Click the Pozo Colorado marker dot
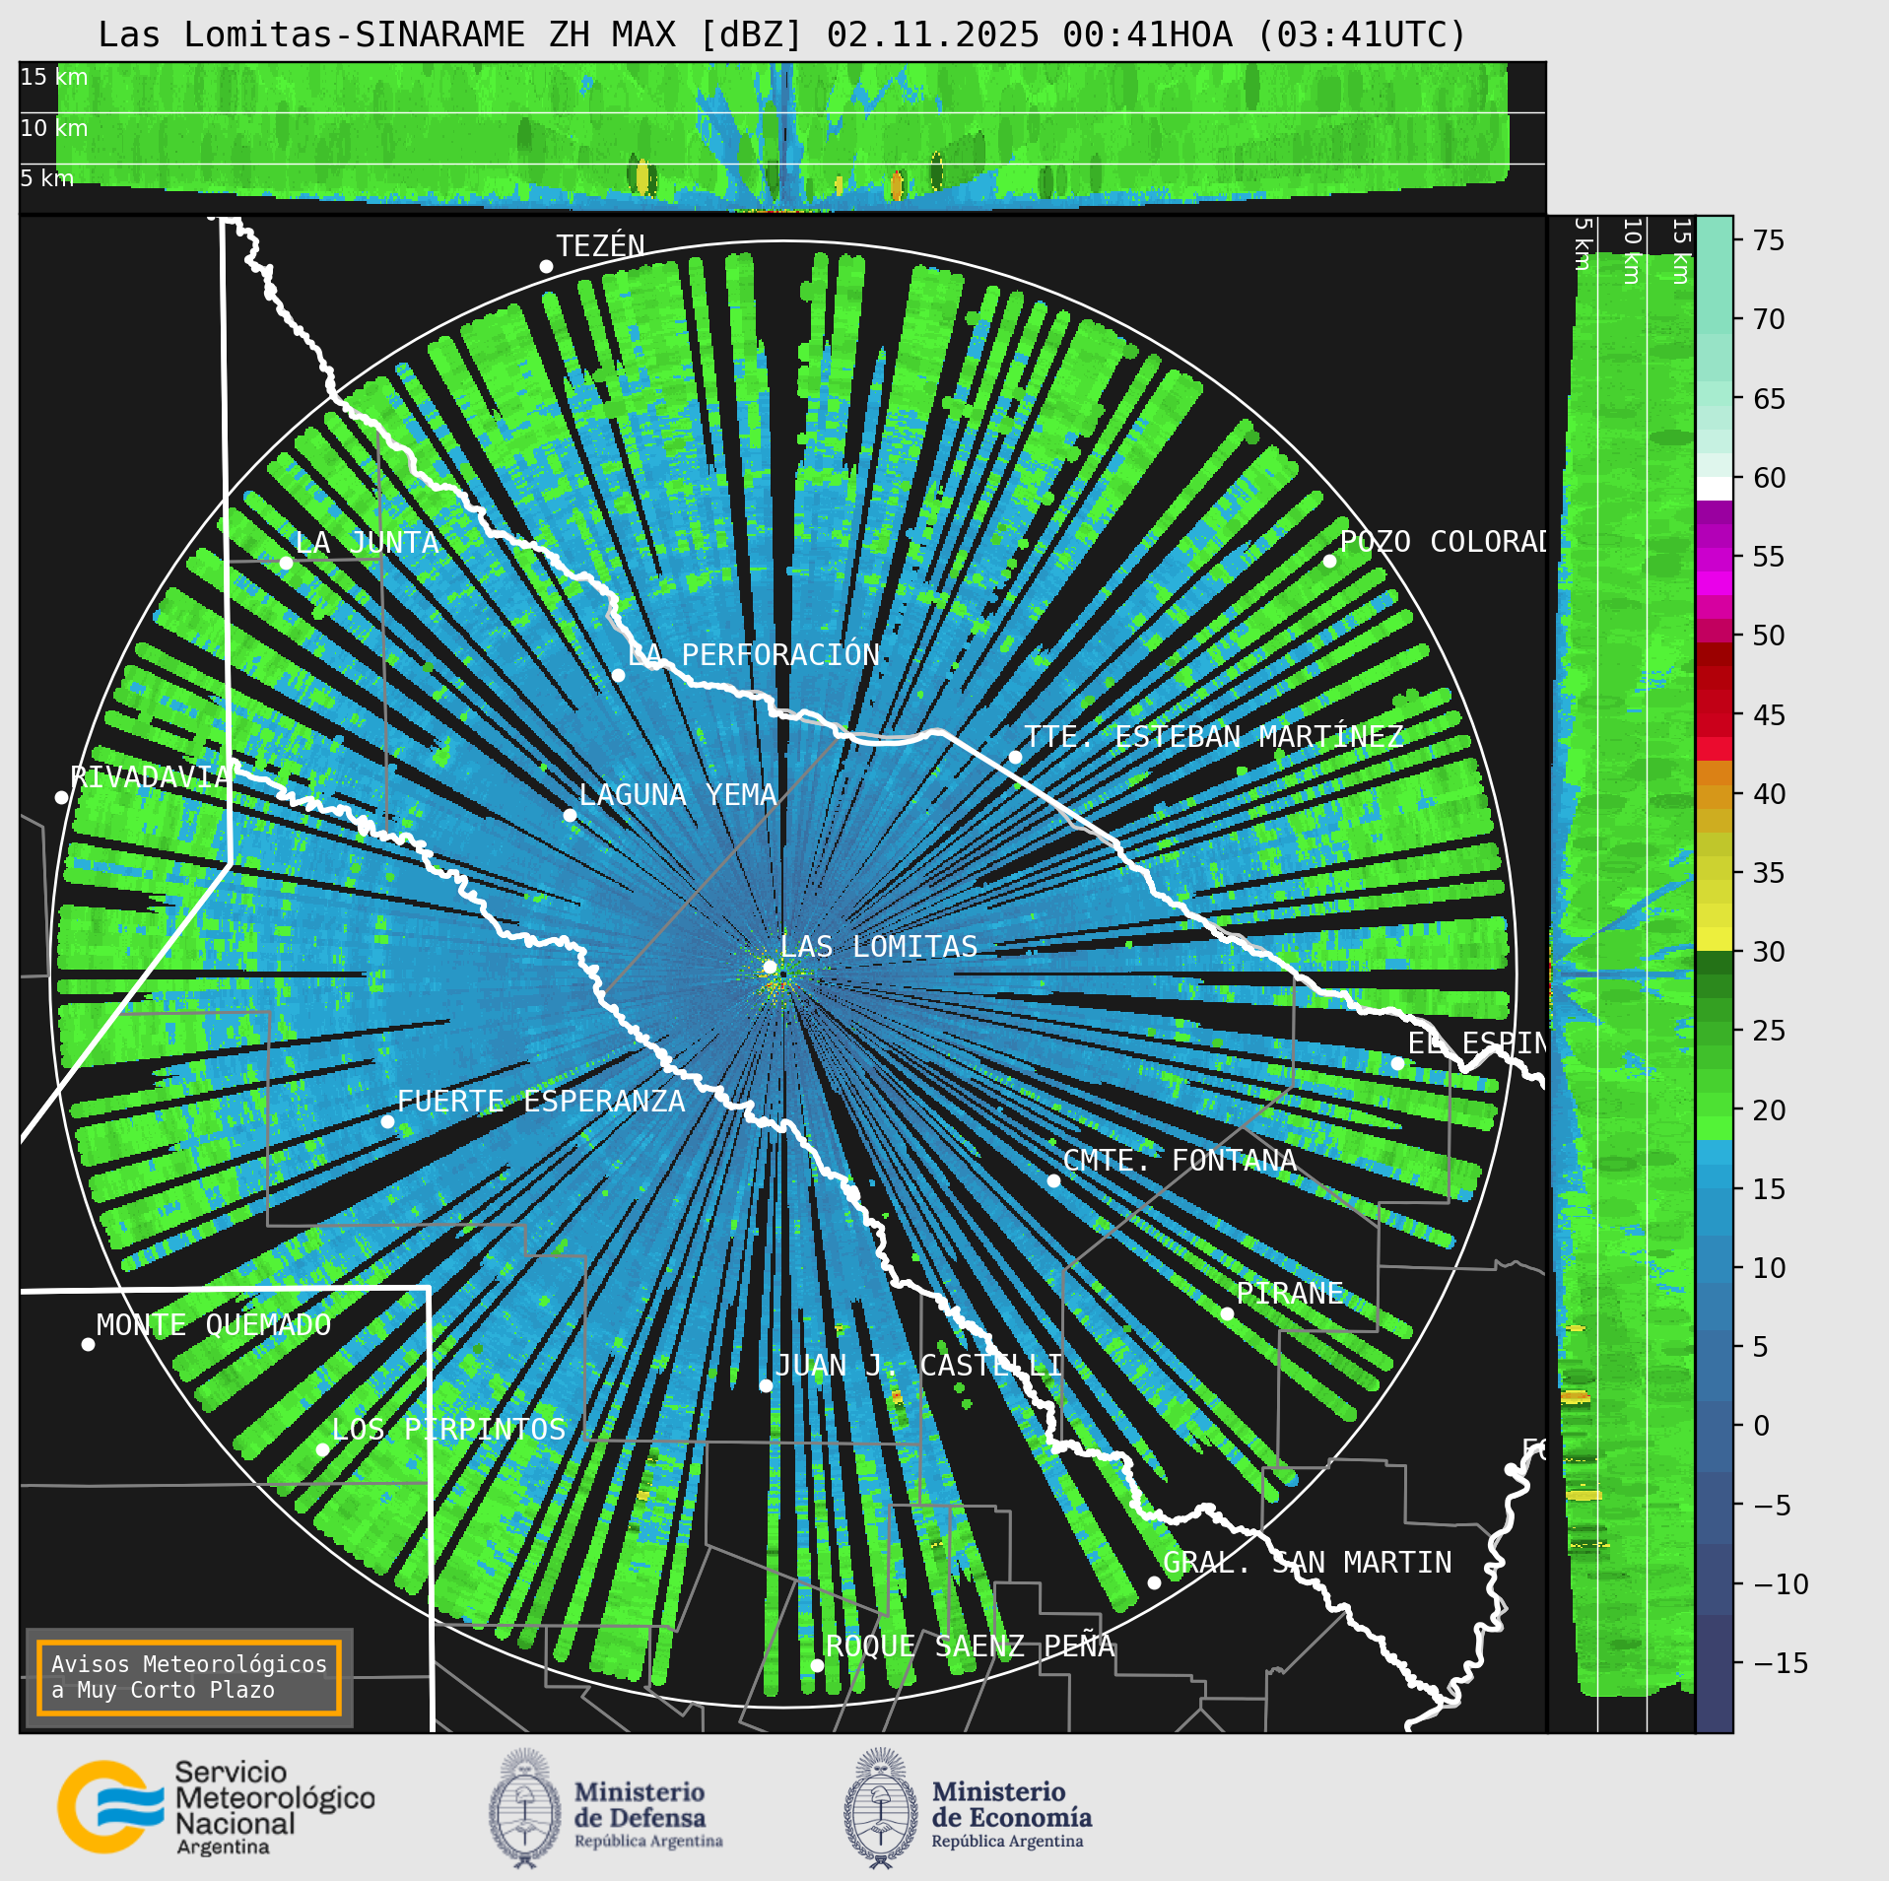This screenshot has height=1881, width=1889. [x=1329, y=561]
